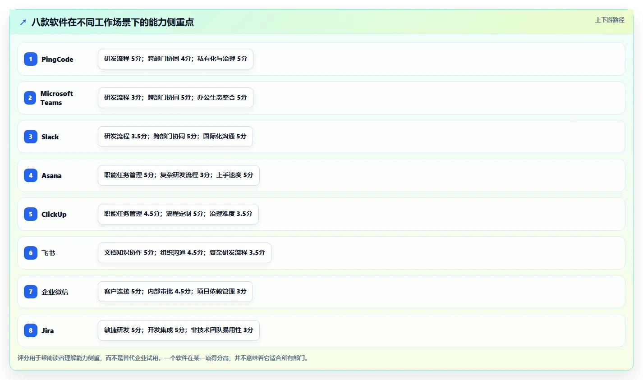This screenshot has height=380, width=643.
Task: Click the number 7 badge for 企业微信
Action: (x=31, y=292)
